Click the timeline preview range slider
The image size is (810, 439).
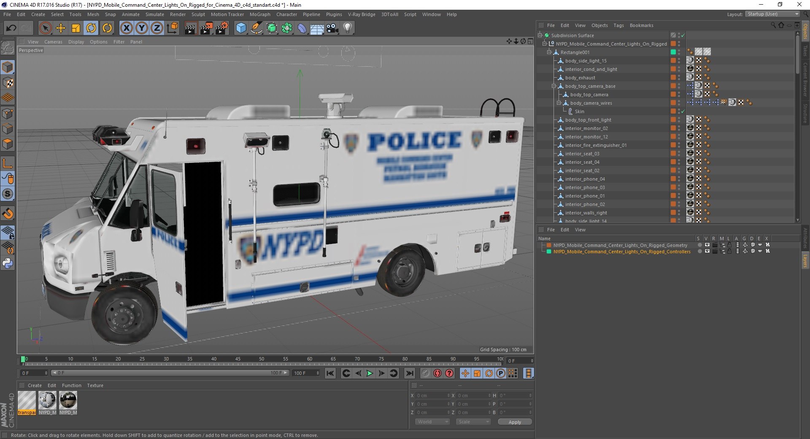(x=170, y=373)
